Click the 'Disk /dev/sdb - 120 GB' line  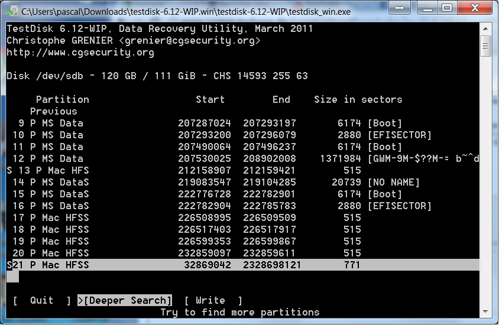[x=157, y=76]
